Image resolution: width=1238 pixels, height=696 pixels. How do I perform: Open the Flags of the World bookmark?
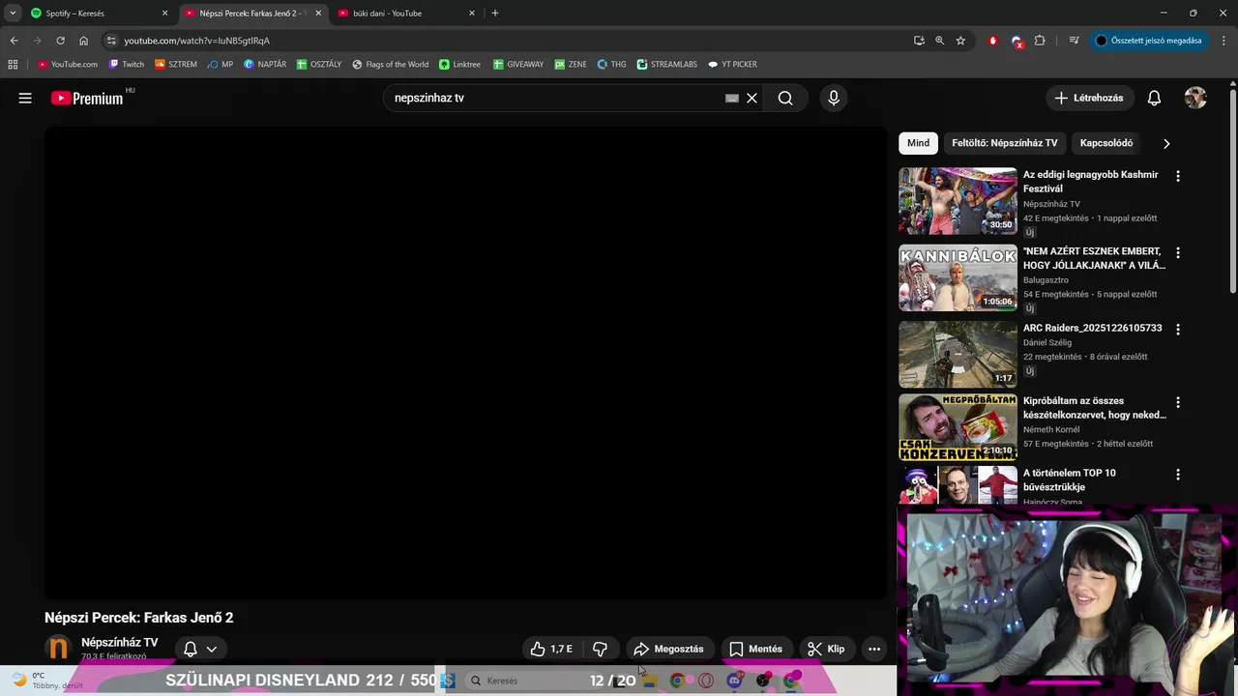[x=391, y=65]
